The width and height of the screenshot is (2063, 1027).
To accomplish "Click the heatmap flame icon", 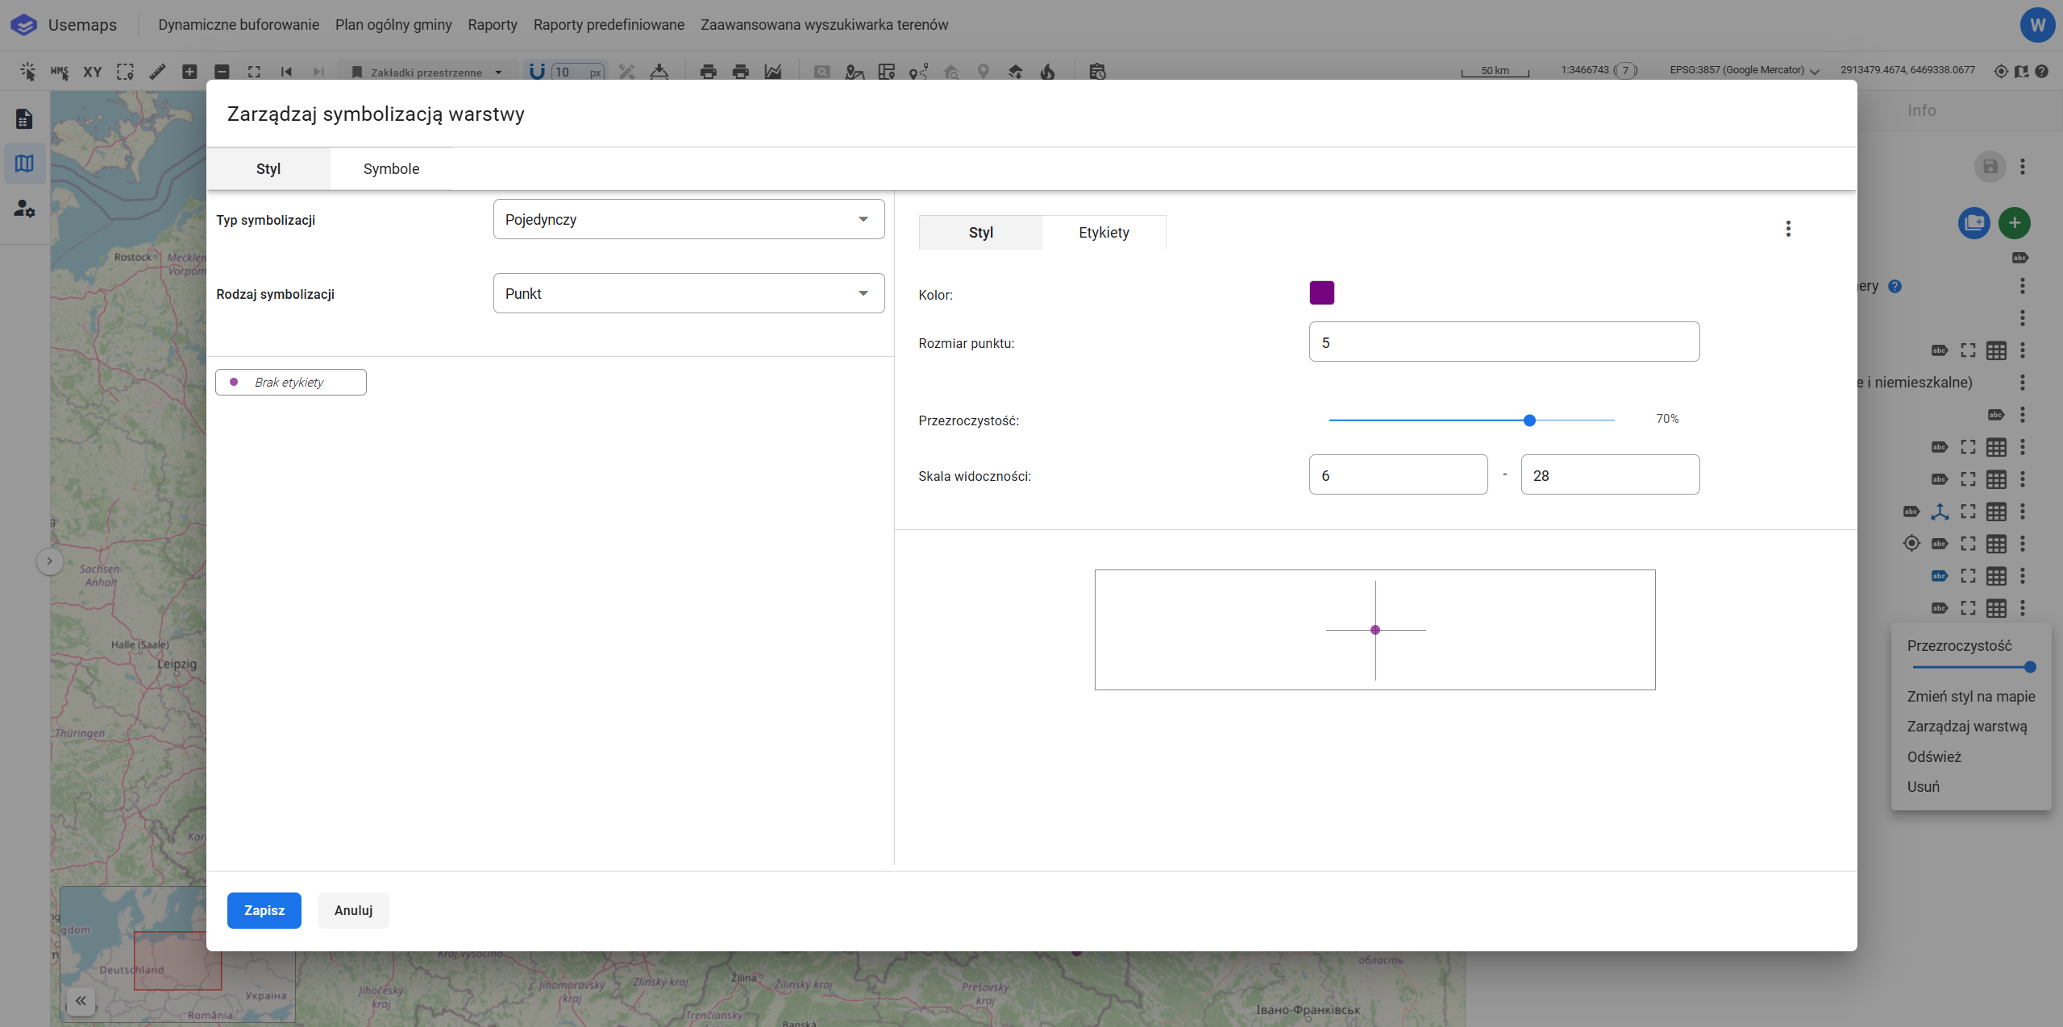I will 1047,72.
